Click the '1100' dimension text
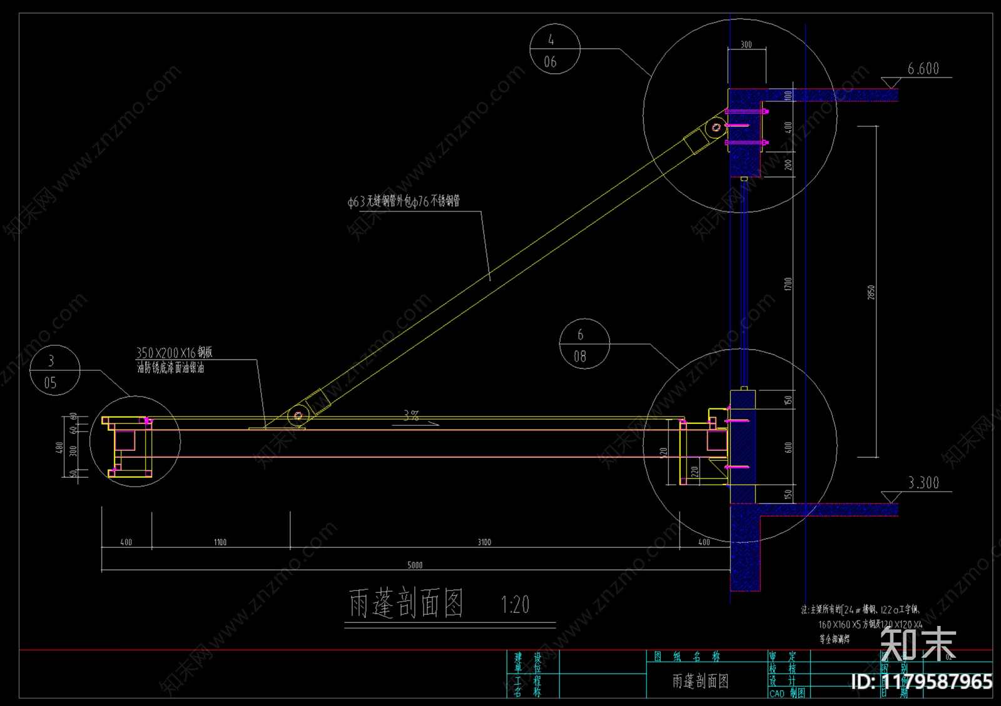This screenshot has height=706, width=1001. (220, 542)
